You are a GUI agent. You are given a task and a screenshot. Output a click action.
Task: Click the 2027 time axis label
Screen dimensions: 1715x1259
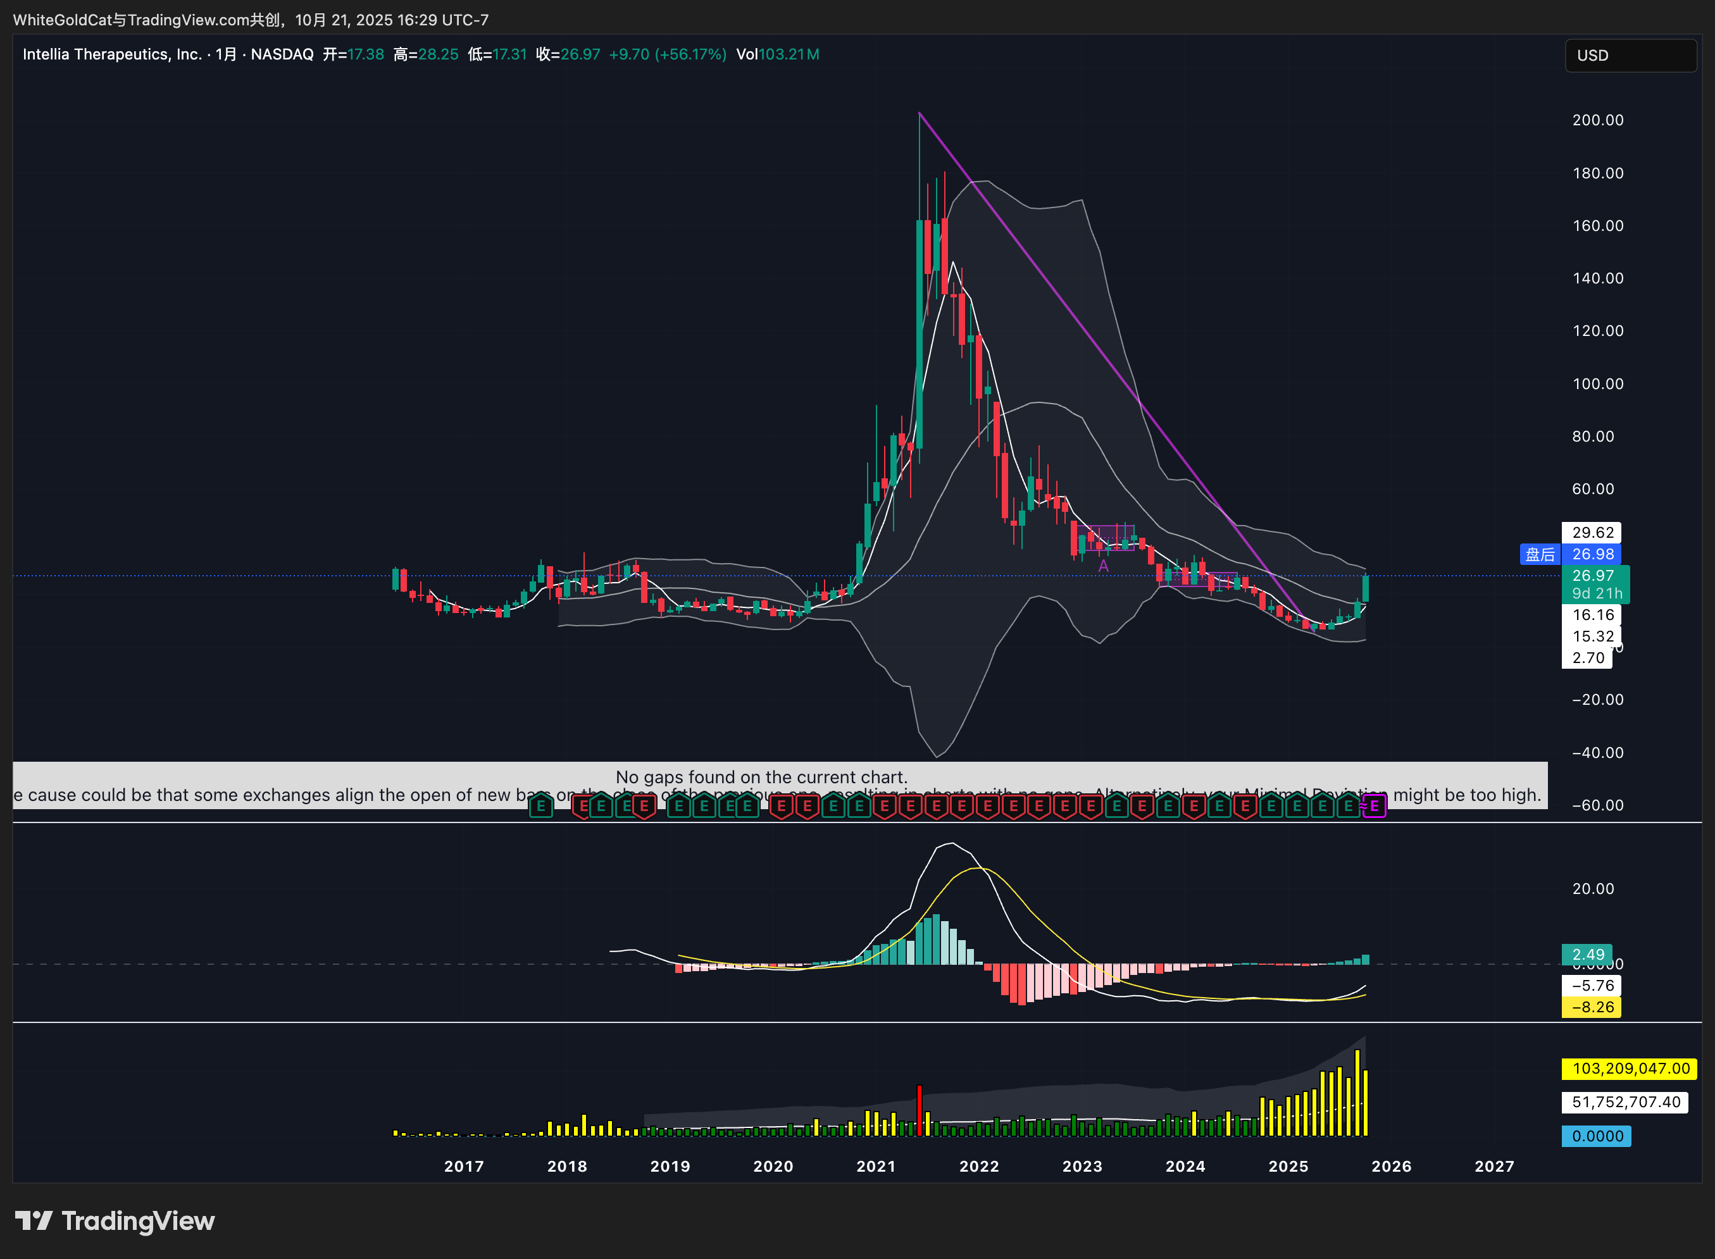point(1494,1166)
